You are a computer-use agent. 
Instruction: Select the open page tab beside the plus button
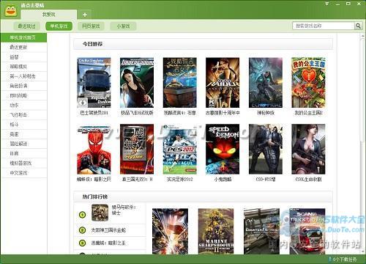[49, 15]
